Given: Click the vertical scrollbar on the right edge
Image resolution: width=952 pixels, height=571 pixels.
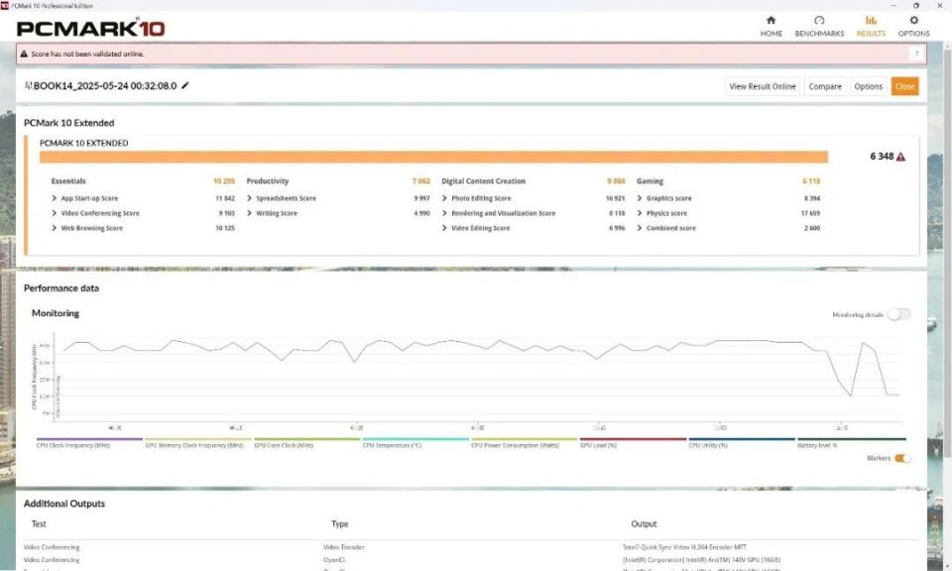Looking at the screenshot, I should point(947,255).
